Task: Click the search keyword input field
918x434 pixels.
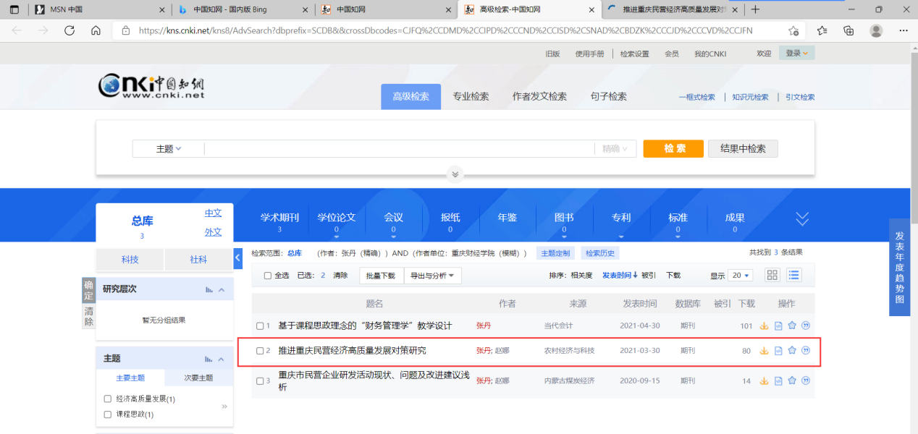Action: (x=398, y=149)
